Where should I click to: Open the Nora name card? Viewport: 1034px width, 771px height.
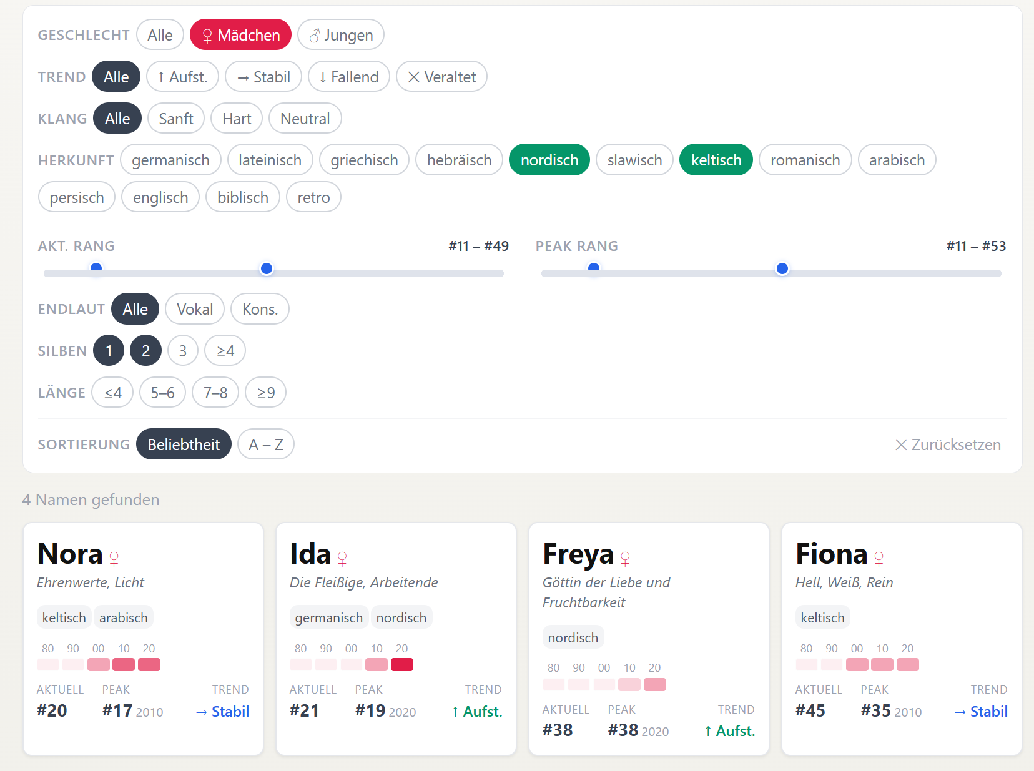click(x=143, y=639)
